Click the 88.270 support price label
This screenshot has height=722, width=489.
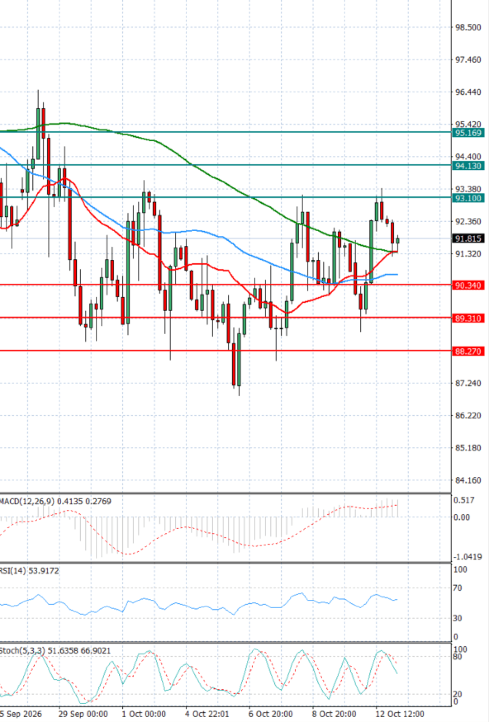(x=468, y=351)
